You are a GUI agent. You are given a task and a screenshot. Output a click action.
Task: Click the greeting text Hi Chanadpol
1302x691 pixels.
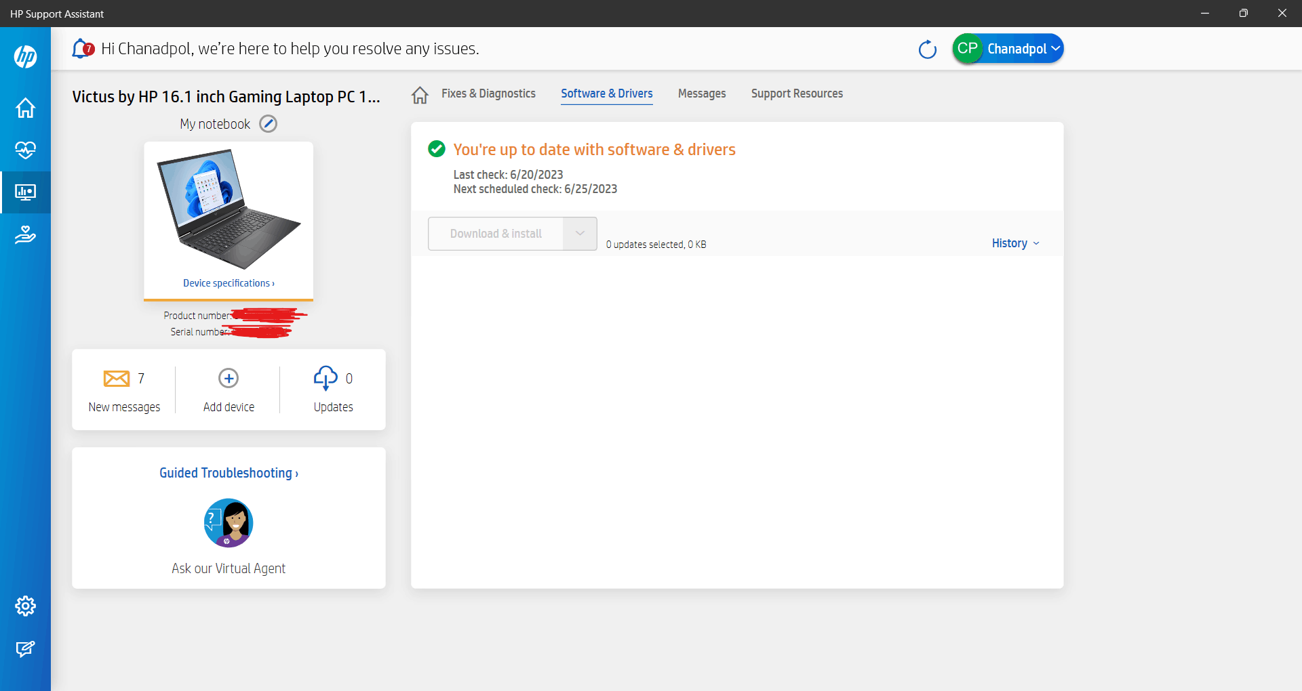pos(290,49)
